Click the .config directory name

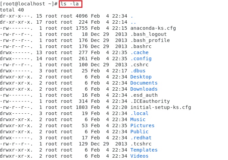[x=141, y=59]
